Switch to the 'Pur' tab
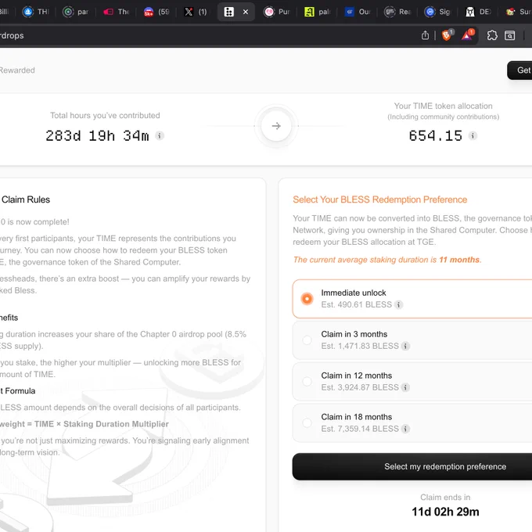Screen dimensions: 532x532 [277, 12]
